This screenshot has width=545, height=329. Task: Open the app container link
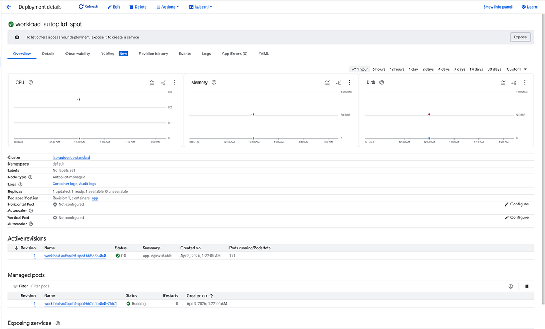point(95,198)
